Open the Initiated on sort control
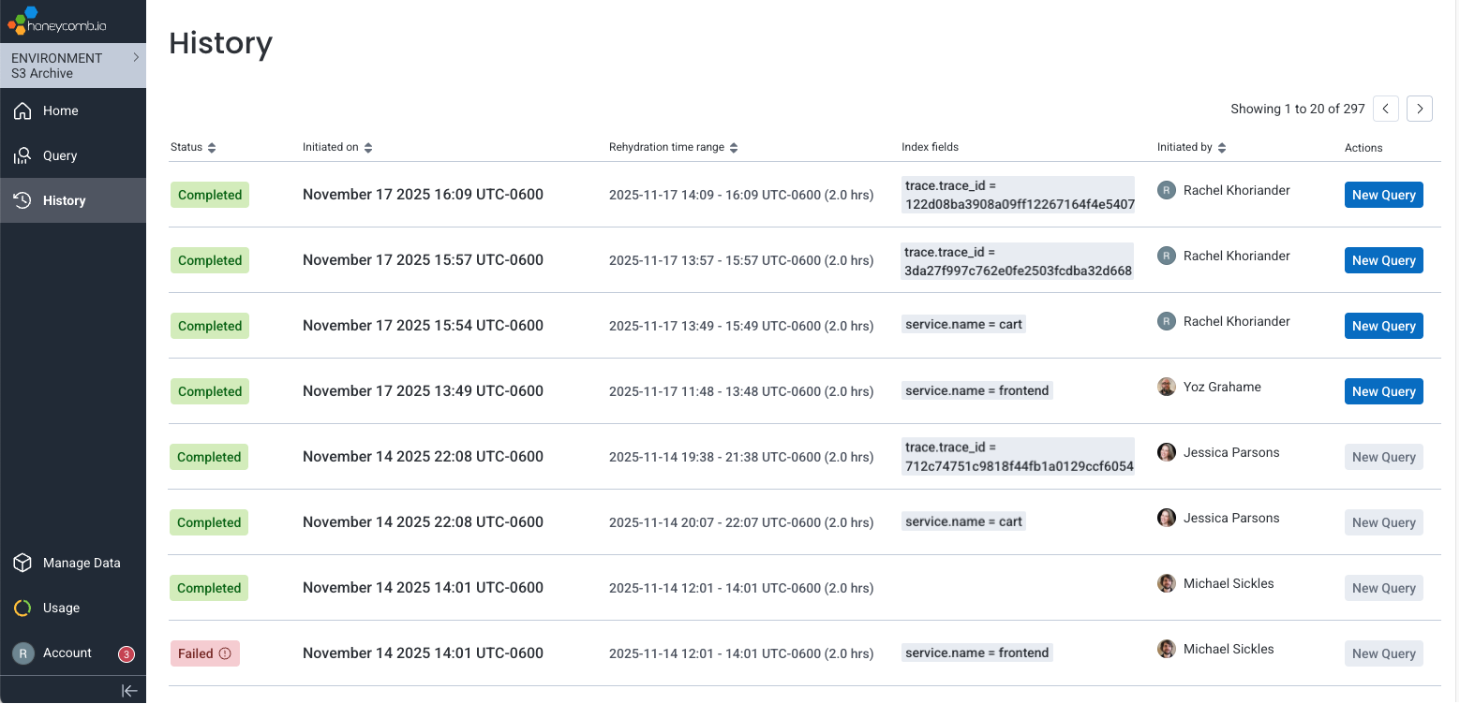Image resolution: width=1460 pixels, height=704 pixels. click(366, 147)
